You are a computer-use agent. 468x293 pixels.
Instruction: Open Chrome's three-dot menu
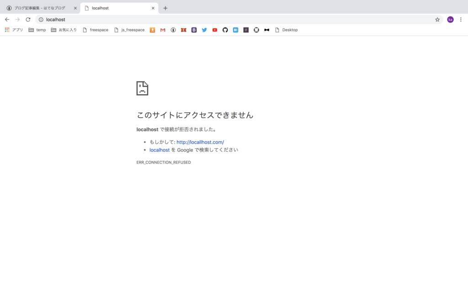pos(461,19)
